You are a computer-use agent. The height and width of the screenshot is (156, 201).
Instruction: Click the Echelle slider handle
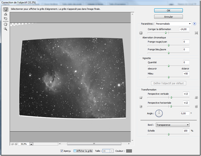[x=168, y=134]
